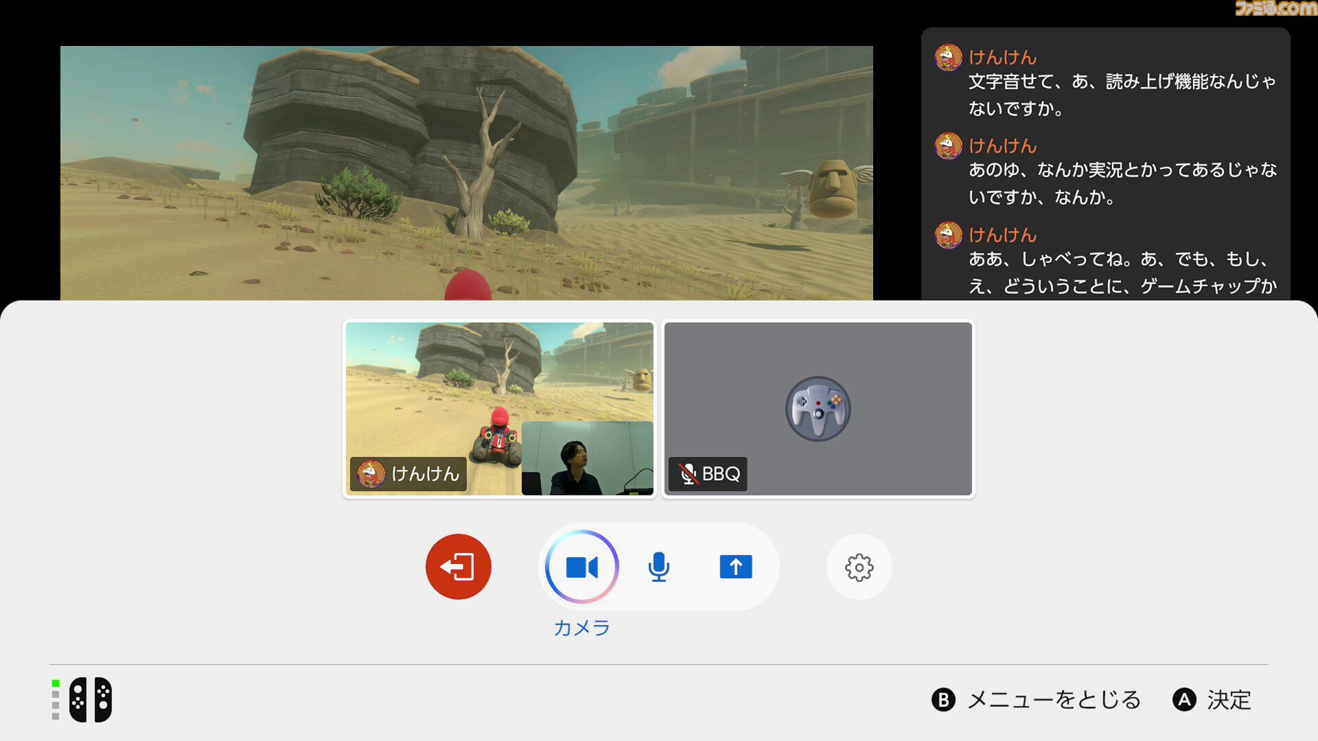Toggle the microphone button
1318x741 pixels.
click(658, 567)
